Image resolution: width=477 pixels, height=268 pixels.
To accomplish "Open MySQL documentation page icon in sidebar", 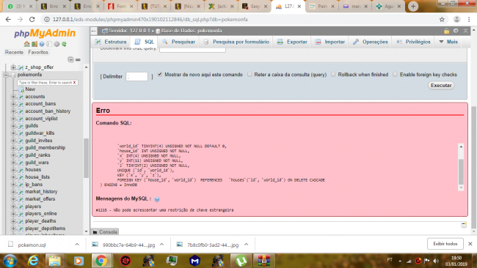I will coord(49,44).
